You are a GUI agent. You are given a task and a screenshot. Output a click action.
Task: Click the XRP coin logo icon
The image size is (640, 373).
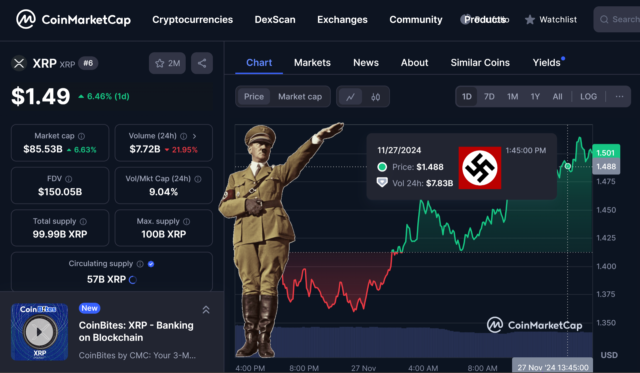click(x=19, y=63)
